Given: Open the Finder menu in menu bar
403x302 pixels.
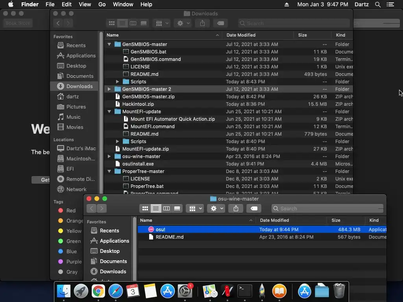Looking at the screenshot, I should pos(30,4).
